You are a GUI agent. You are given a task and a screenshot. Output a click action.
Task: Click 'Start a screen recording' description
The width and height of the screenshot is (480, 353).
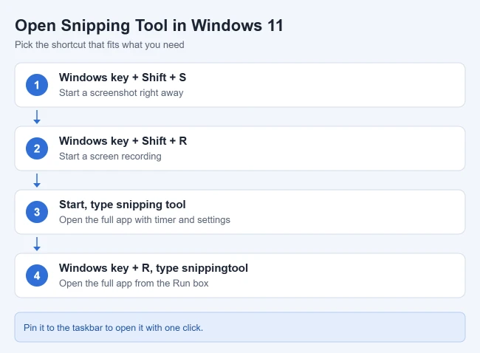pyautogui.click(x=110, y=156)
